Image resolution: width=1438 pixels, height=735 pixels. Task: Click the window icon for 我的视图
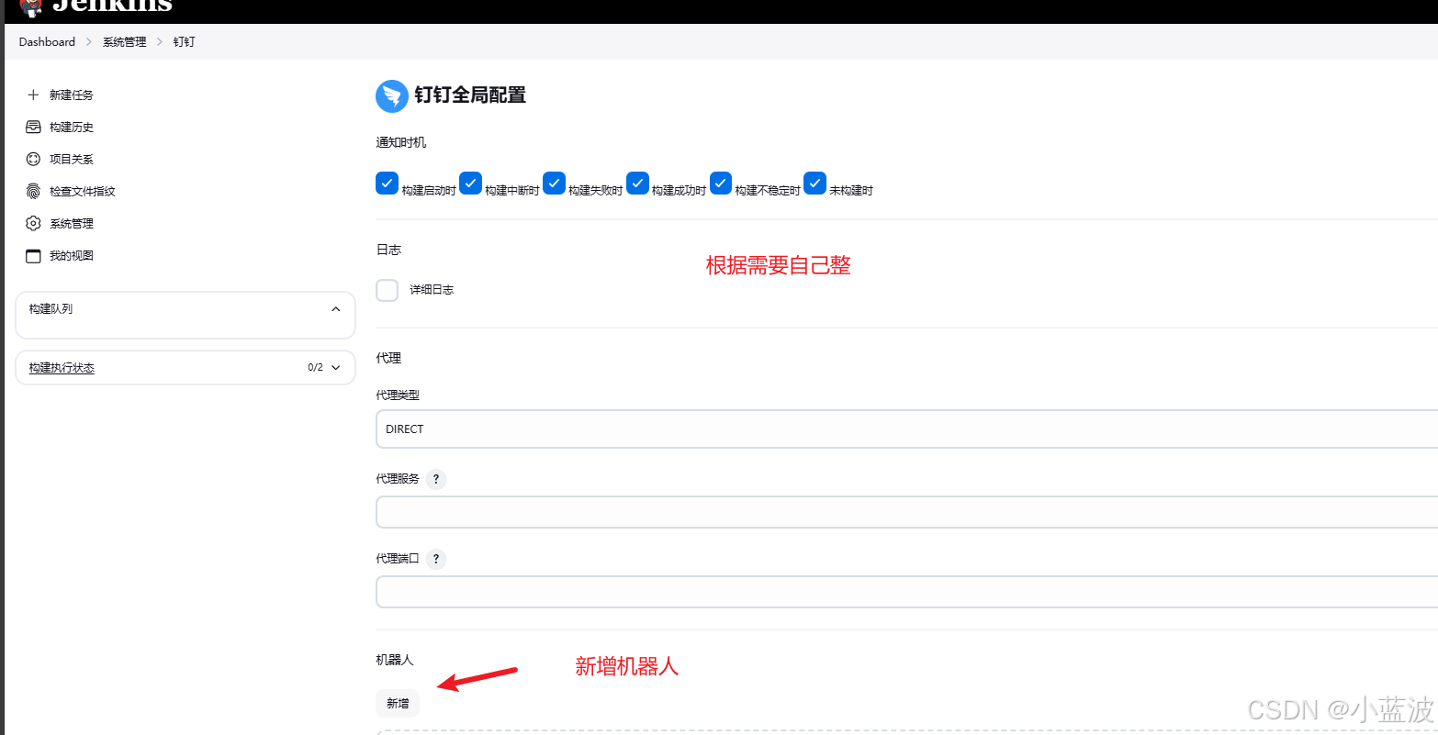point(33,255)
